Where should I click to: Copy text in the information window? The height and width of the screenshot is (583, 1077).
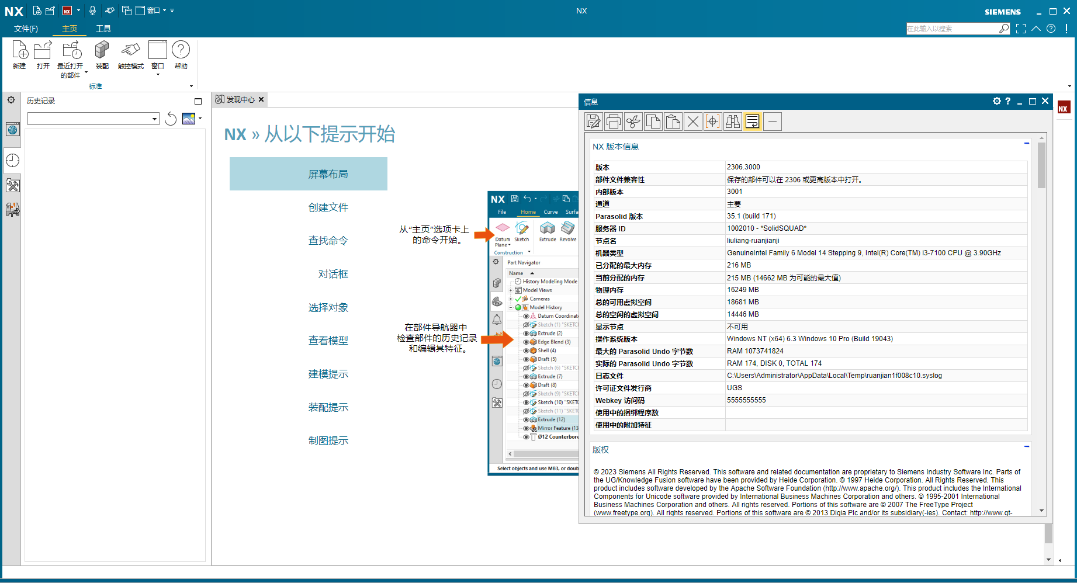point(653,121)
